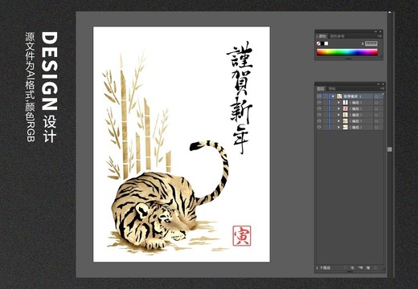The height and width of the screenshot is (289, 418).
Task: Click the Delete Selection trash icon
Action: (x=375, y=267)
